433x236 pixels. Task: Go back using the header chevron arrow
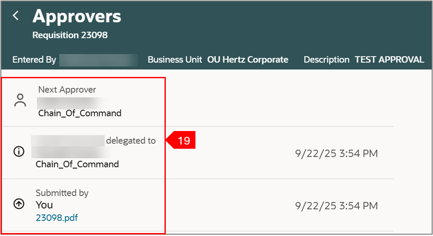16,15
